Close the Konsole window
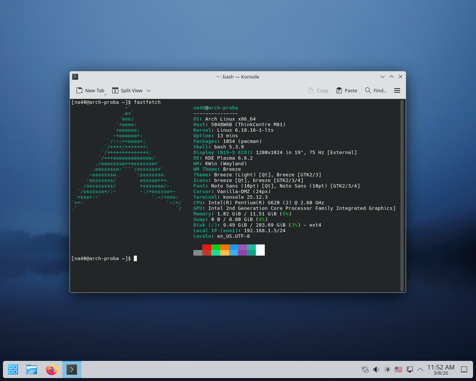476x381 pixels. (401, 77)
